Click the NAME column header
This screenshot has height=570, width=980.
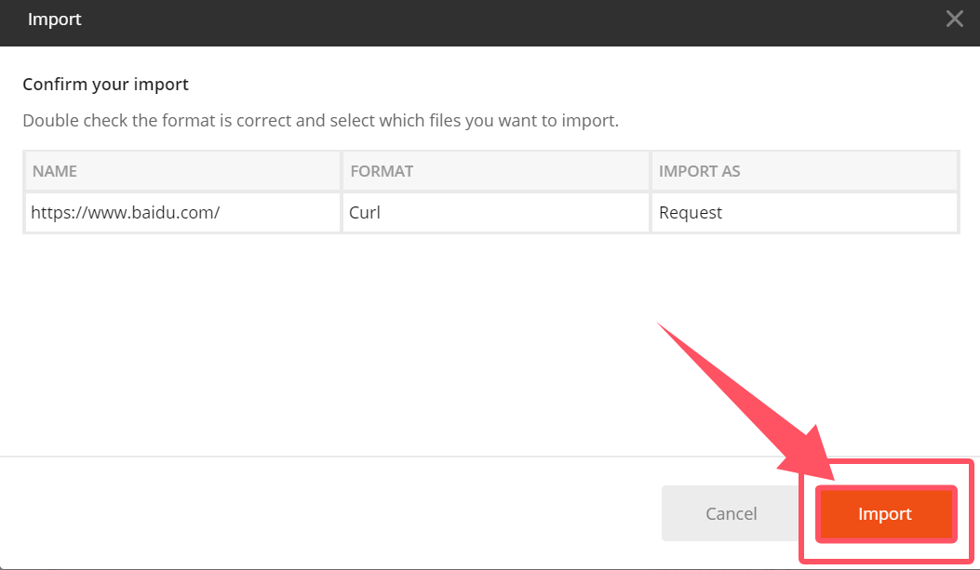coord(55,171)
